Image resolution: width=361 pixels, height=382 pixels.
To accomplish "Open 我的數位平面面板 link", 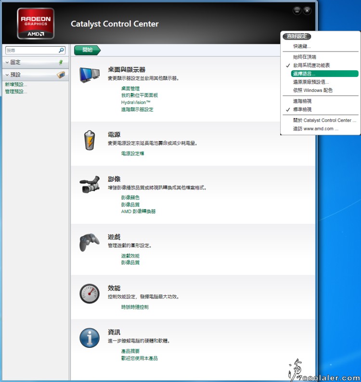I will click(140, 95).
